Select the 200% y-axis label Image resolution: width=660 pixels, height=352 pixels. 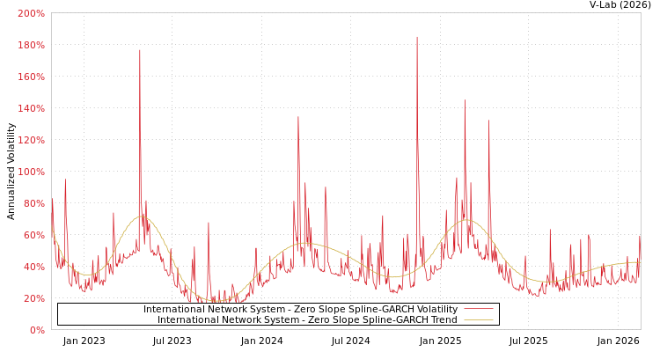tap(31, 13)
